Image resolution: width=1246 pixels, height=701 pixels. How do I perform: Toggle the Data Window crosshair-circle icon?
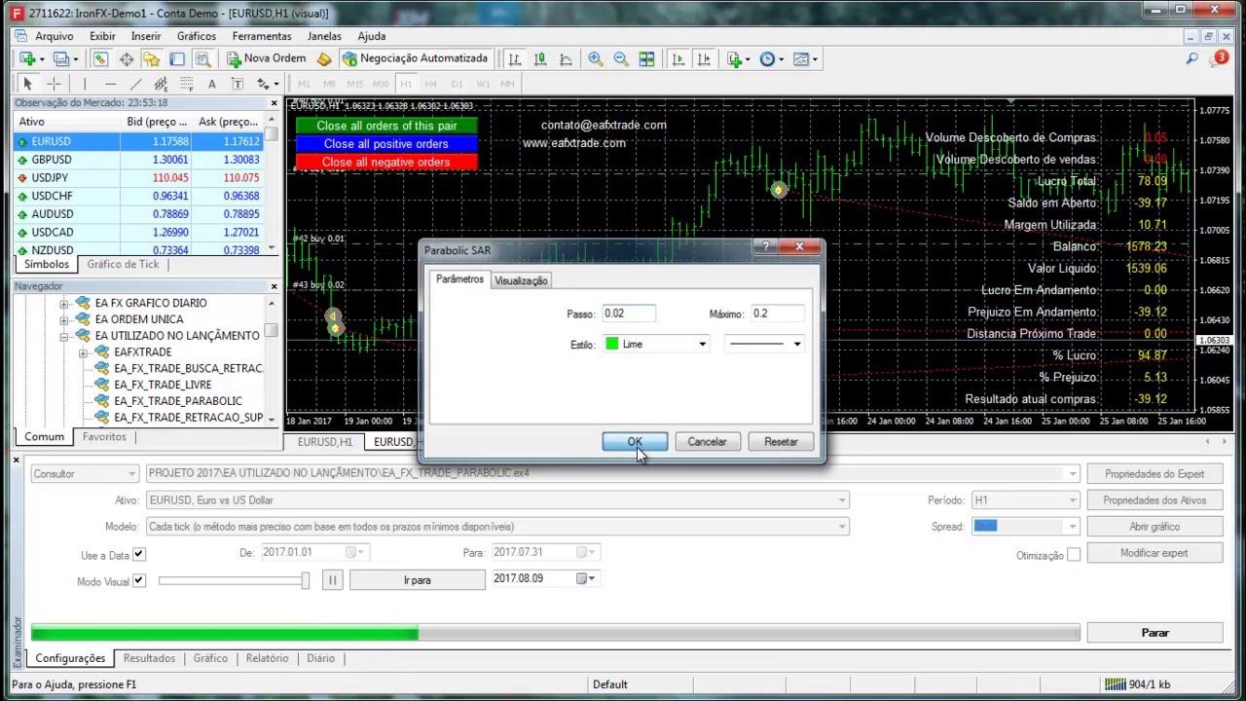[127, 59]
